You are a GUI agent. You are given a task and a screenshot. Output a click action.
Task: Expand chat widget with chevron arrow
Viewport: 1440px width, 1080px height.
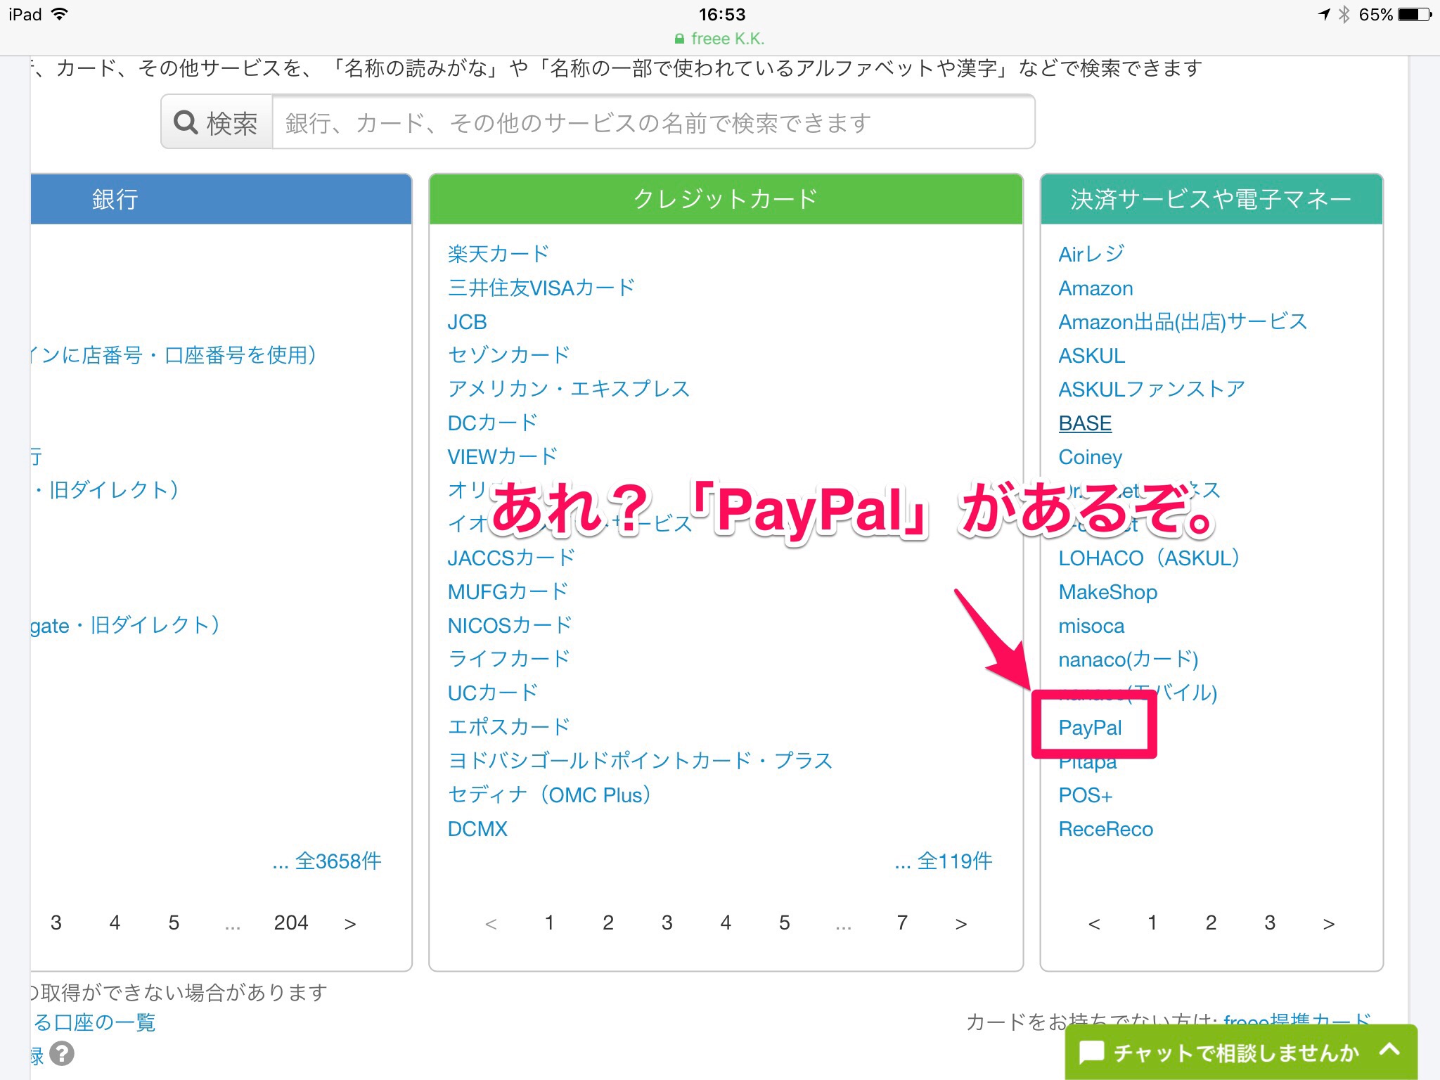point(1389,1050)
